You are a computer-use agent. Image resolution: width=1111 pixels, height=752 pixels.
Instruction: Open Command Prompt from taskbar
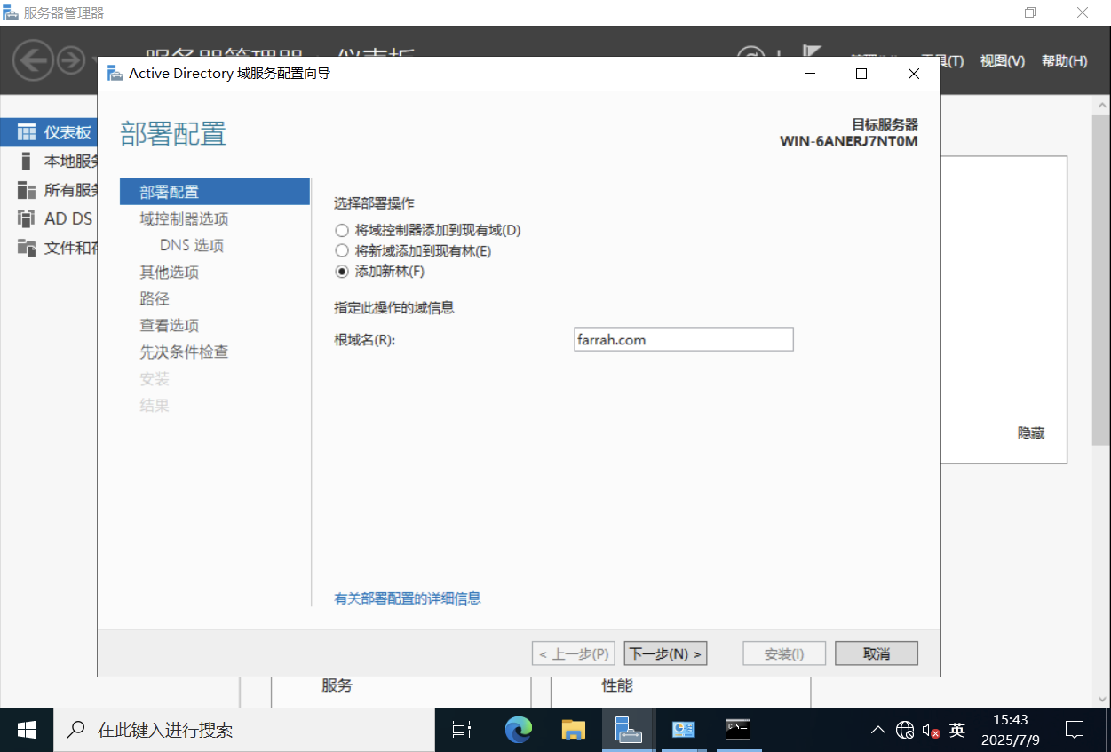click(738, 730)
